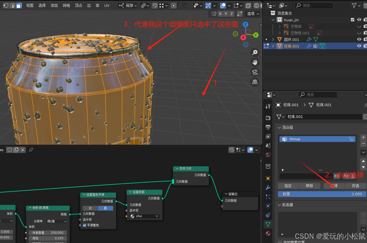367x243 pixels.
Task: Click the pin icon in node editor header
Action: pos(31,150)
